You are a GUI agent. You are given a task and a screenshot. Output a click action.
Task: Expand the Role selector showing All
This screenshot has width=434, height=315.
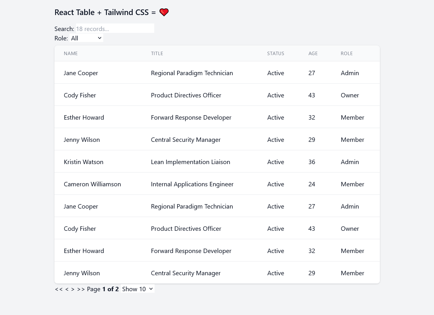point(86,38)
